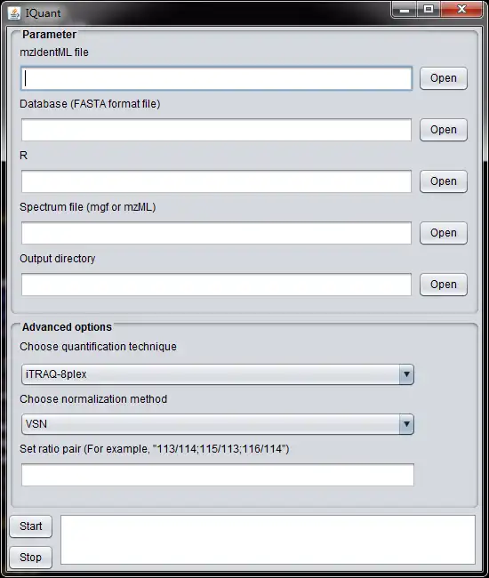This screenshot has width=489, height=578.
Task: Open browser for Output directory
Action: 444,285
